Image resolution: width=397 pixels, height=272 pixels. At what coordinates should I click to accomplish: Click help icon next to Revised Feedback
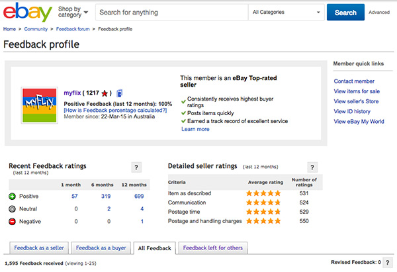pos(387,263)
